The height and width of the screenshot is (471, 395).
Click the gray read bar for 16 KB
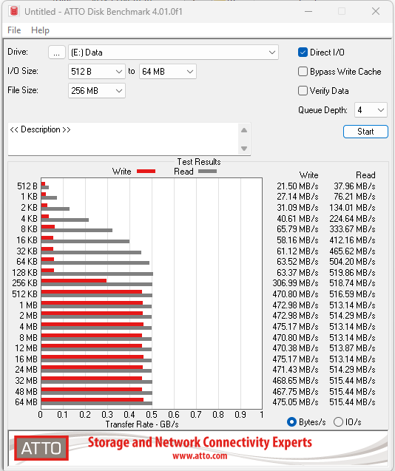click(x=85, y=242)
